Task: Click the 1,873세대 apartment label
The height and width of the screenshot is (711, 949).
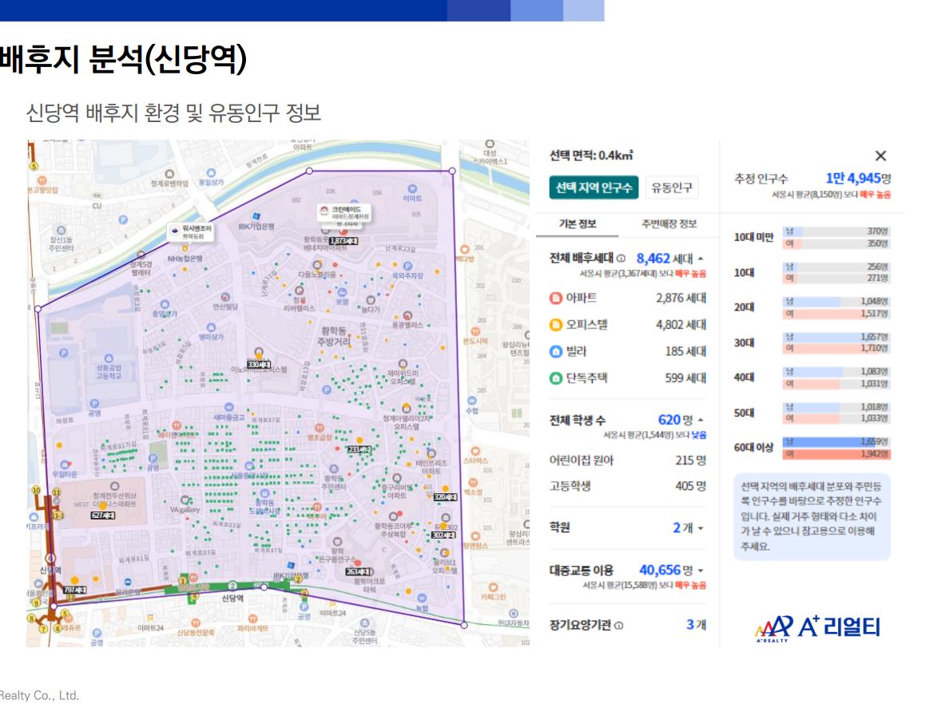Action: (x=343, y=241)
